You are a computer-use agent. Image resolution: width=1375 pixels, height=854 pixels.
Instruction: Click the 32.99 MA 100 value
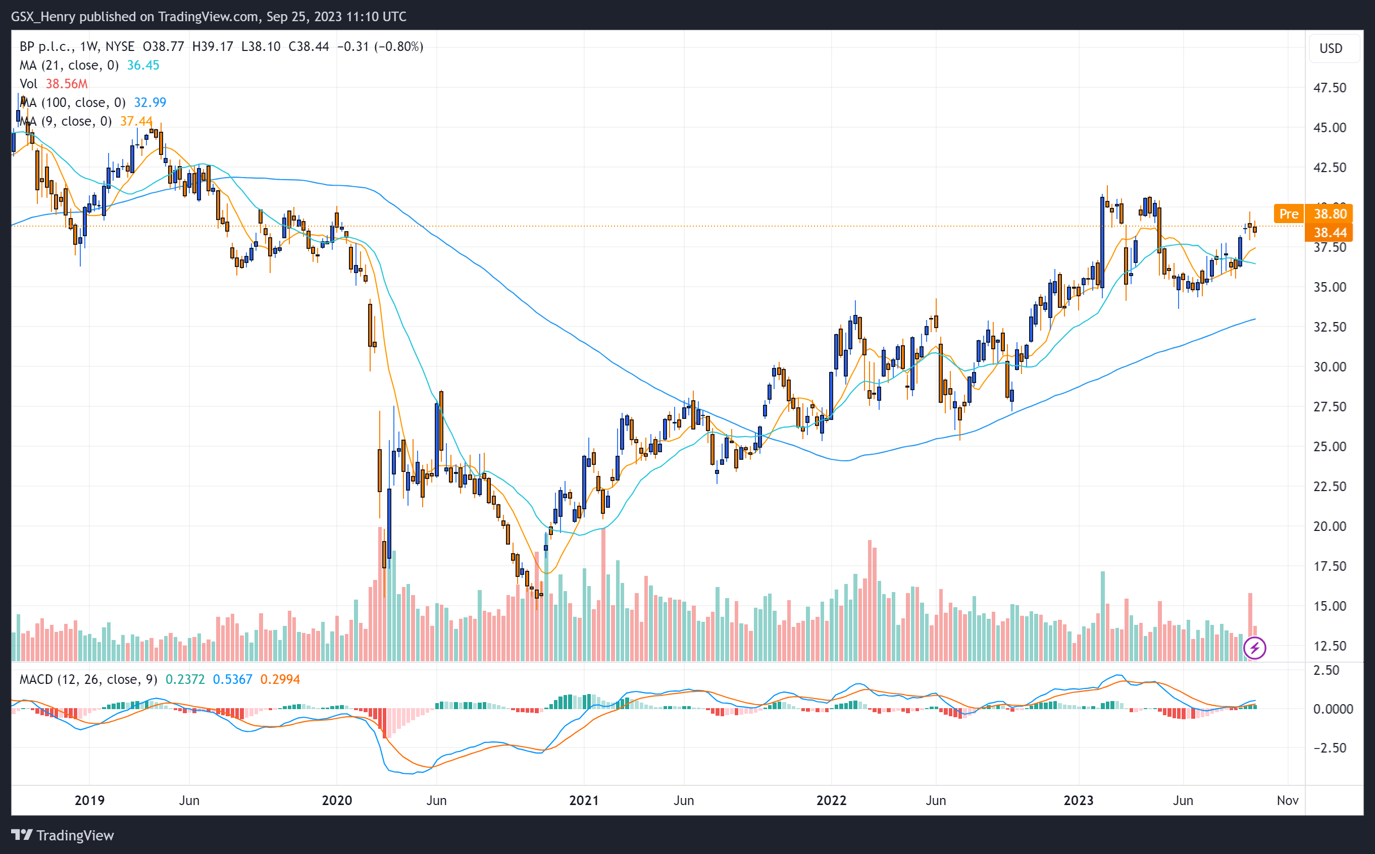(149, 102)
